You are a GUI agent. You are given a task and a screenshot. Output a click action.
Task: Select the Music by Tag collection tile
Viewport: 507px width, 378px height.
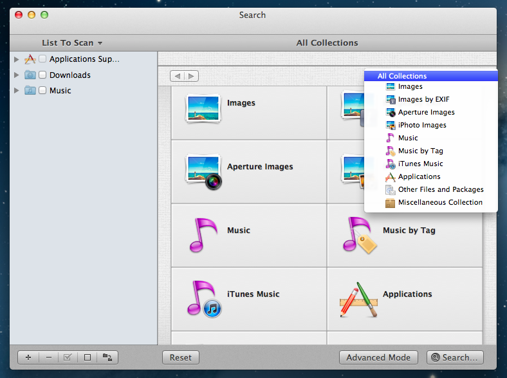[x=404, y=235]
